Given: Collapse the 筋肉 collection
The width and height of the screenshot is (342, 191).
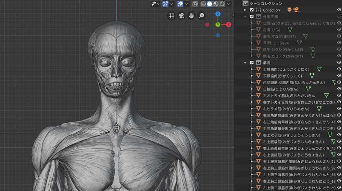Looking at the screenshot, I should tap(245, 63).
